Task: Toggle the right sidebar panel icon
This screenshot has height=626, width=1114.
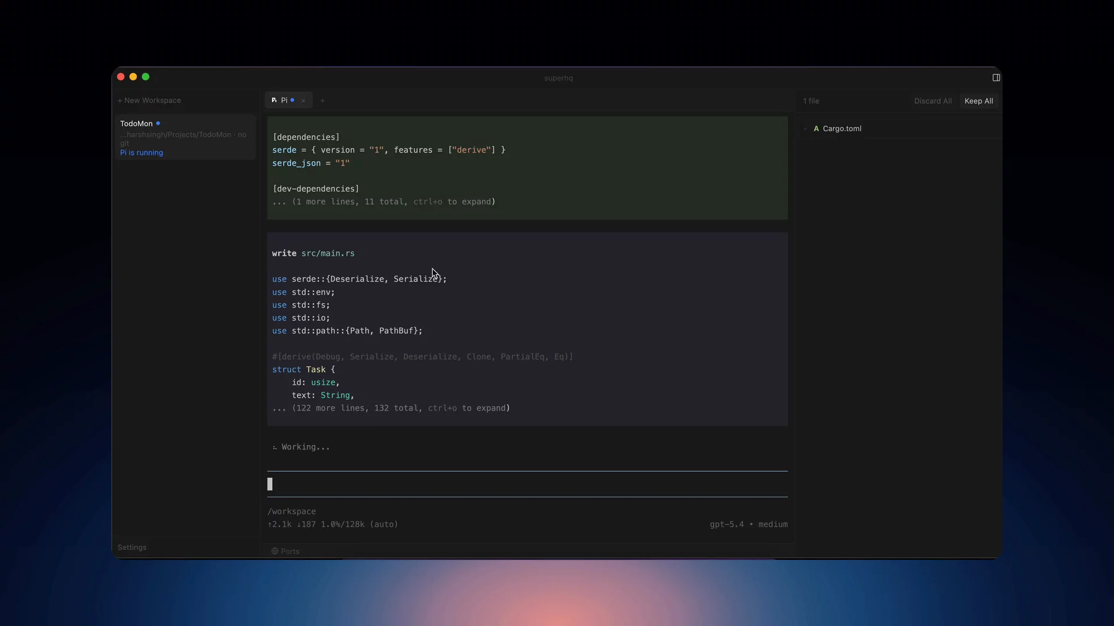Action: click(x=996, y=78)
